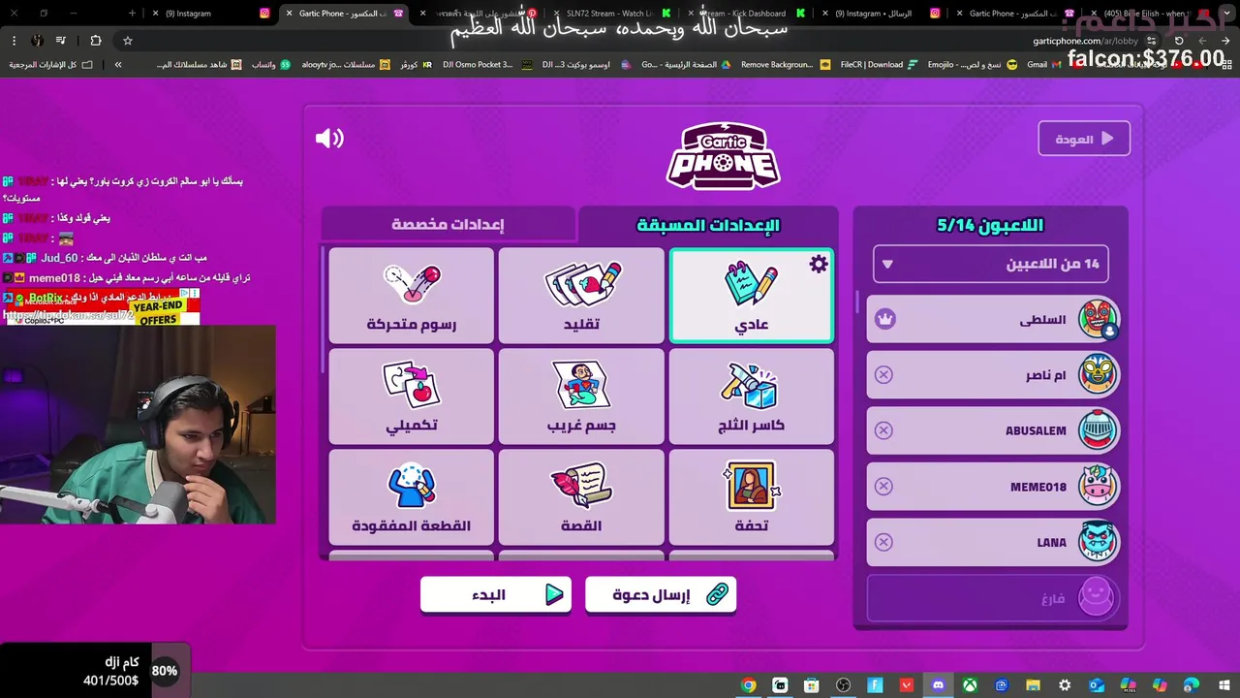Select the جسم غريب game mode card
The height and width of the screenshot is (698, 1240).
[x=581, y=397]
